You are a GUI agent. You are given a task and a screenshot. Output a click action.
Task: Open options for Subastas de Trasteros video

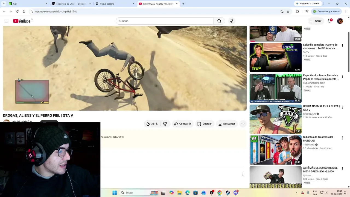(x=342, y=138)
